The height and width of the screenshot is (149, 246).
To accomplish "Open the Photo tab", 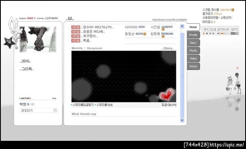I will pyautogui.click(x=193, y=51).
